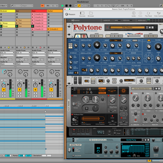Click the Mod LFO waveform display
163x163 pixels.
[x=84, y=70]
